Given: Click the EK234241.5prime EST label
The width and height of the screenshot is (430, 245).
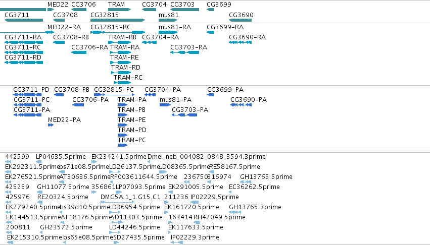Looking at the screenshot, I should click(119, 157).
